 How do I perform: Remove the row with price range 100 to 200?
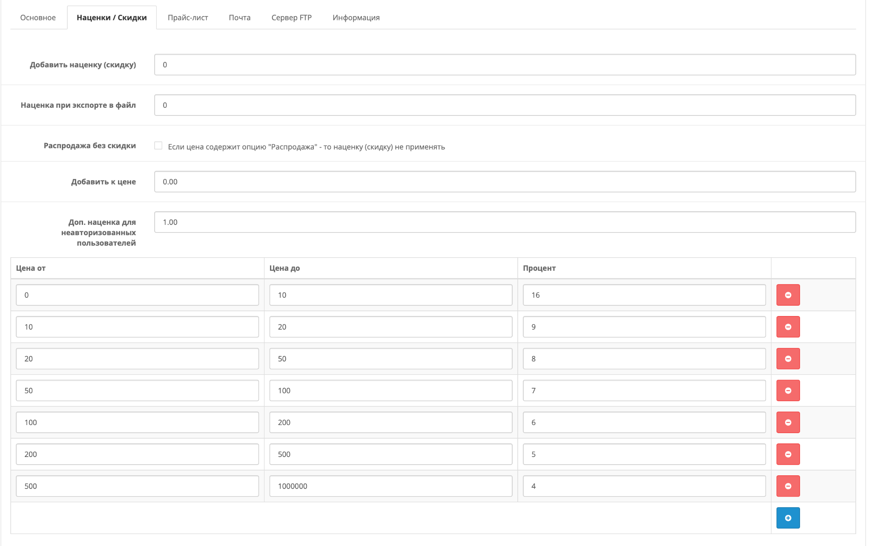[788, 422]
